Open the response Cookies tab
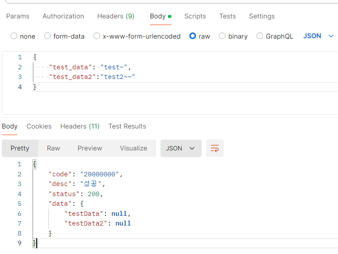Viewport: 338px width, 254px height. [39, 126]
